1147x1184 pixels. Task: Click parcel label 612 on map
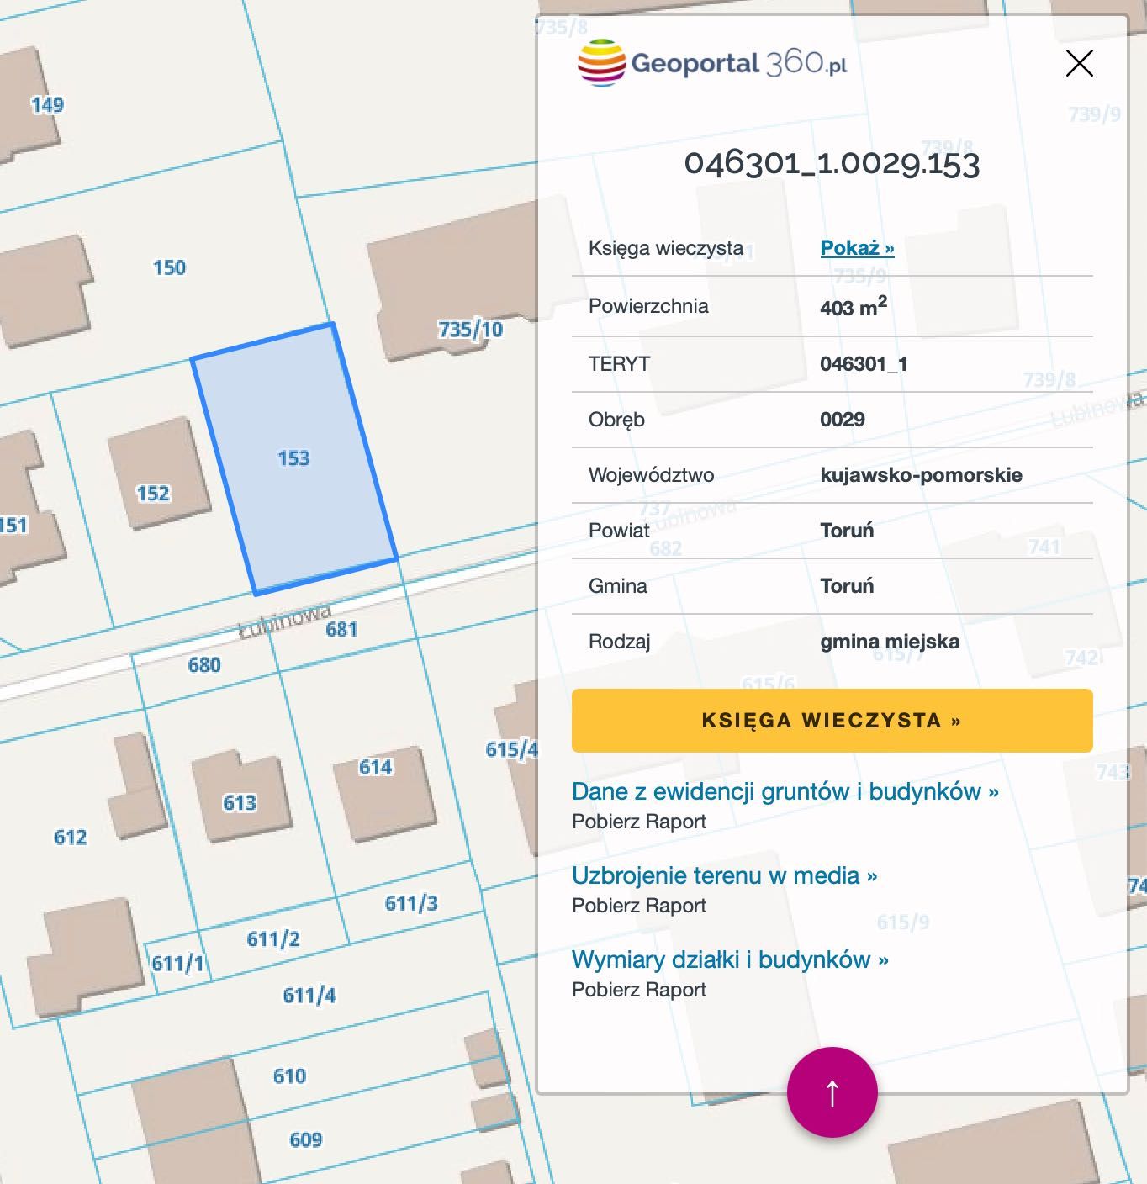(71, 837)
